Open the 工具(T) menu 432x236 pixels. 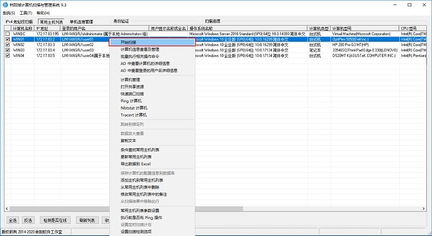click(x=26, y=13)
